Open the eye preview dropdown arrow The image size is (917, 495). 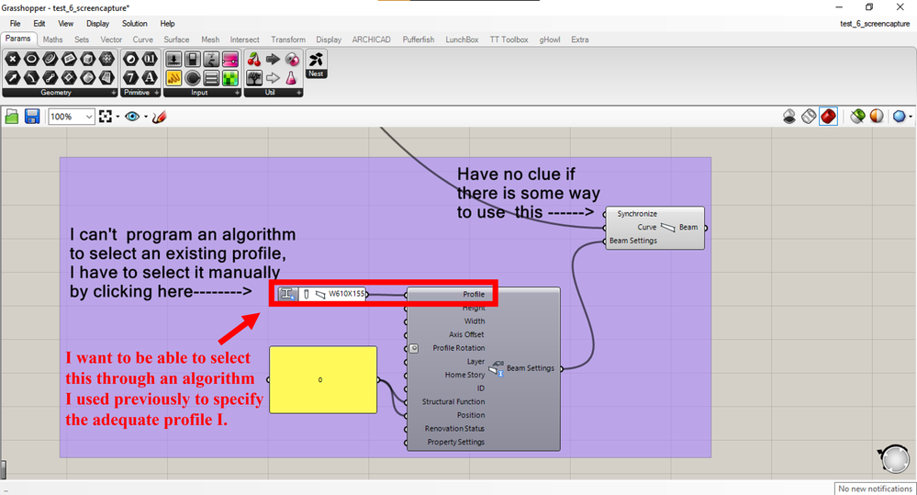tap(146, 117)
